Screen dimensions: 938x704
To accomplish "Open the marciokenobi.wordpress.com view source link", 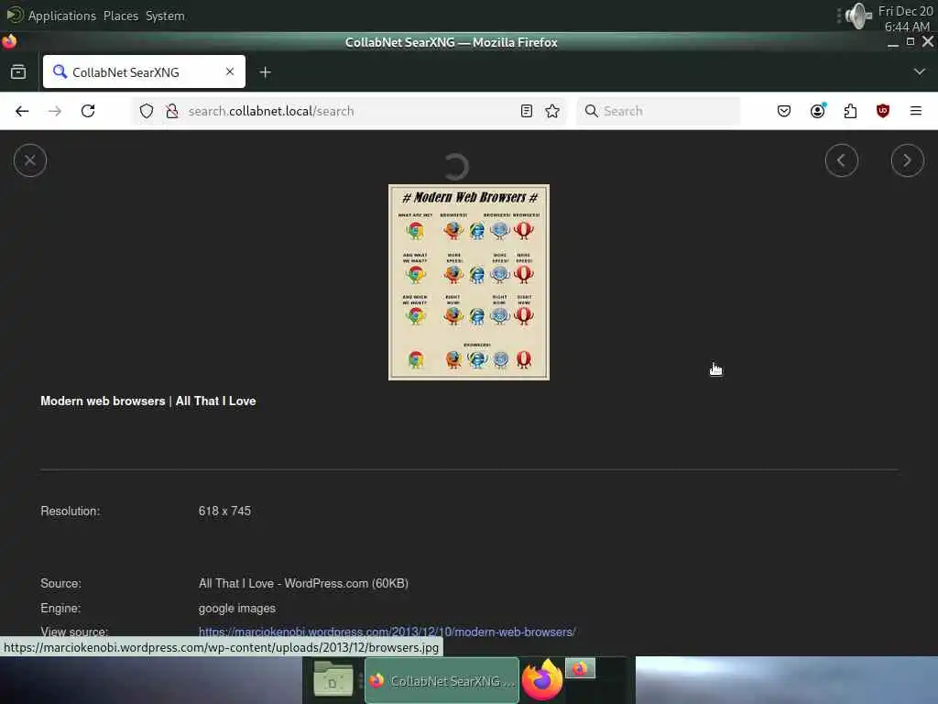I will [x=387, y=632].
